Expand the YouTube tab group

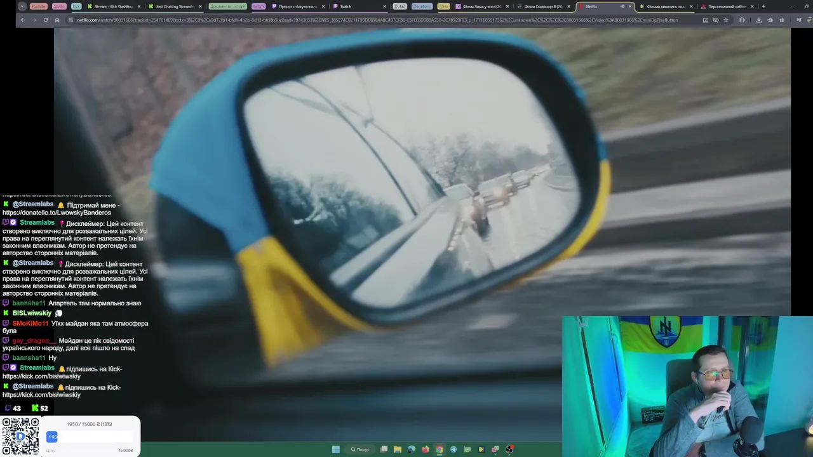39,6
